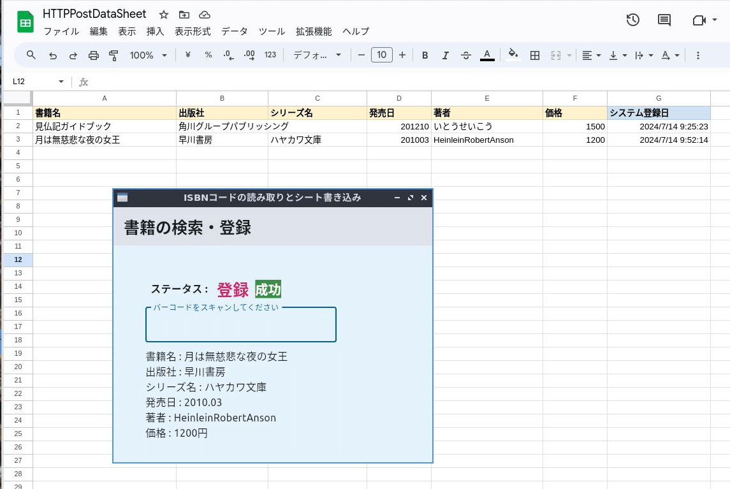730x489 pixels.
Task: Click the merge cells icon
Action: [x=556, y=55]
